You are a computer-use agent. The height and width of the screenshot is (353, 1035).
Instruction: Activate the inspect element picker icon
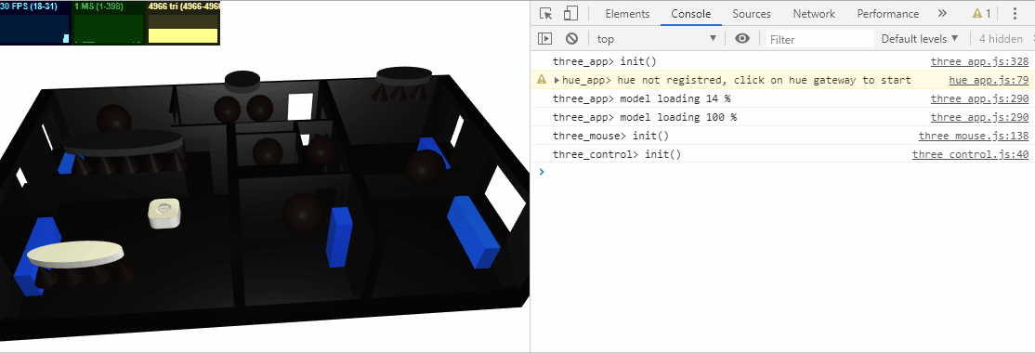click(x=545, y=14)
